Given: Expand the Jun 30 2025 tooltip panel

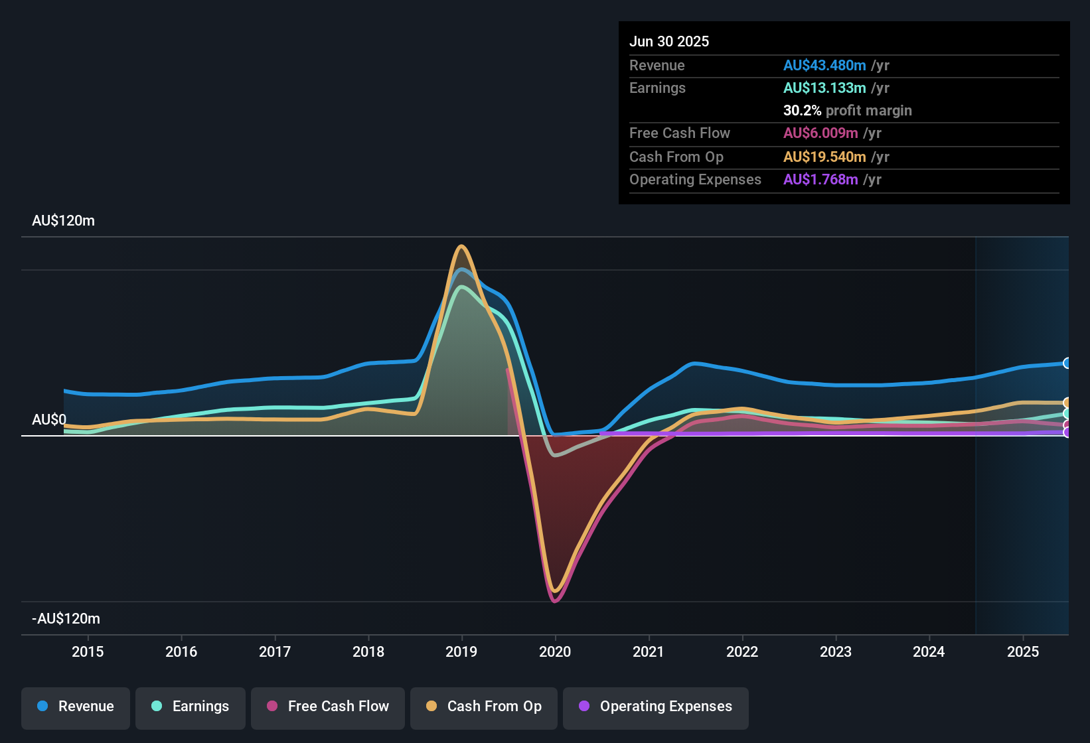Looking at the screenshot, I should [x=843, y=113].
